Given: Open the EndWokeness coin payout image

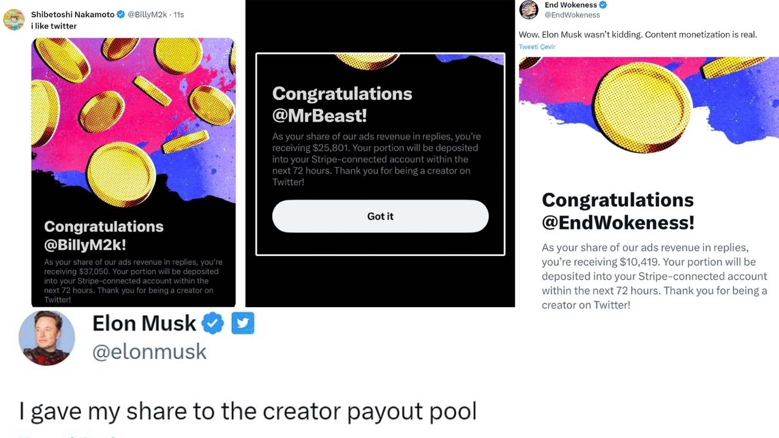Looking at the screenshot, I should pyautogui.click(x=649, y=184).
